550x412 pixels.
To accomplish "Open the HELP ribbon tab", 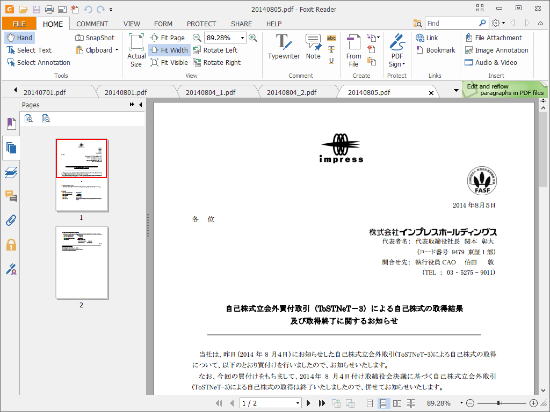I will click(274, 24).
